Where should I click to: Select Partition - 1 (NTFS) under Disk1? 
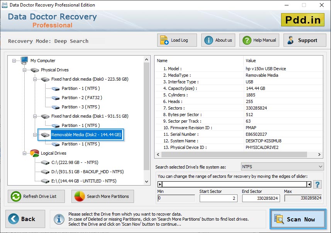(81, 125)
